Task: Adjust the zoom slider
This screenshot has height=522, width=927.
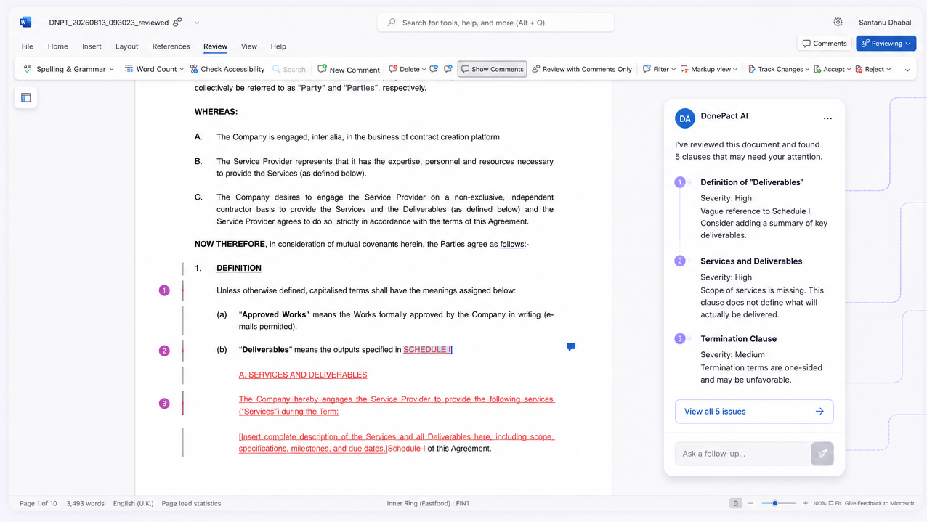Action: 776,503
